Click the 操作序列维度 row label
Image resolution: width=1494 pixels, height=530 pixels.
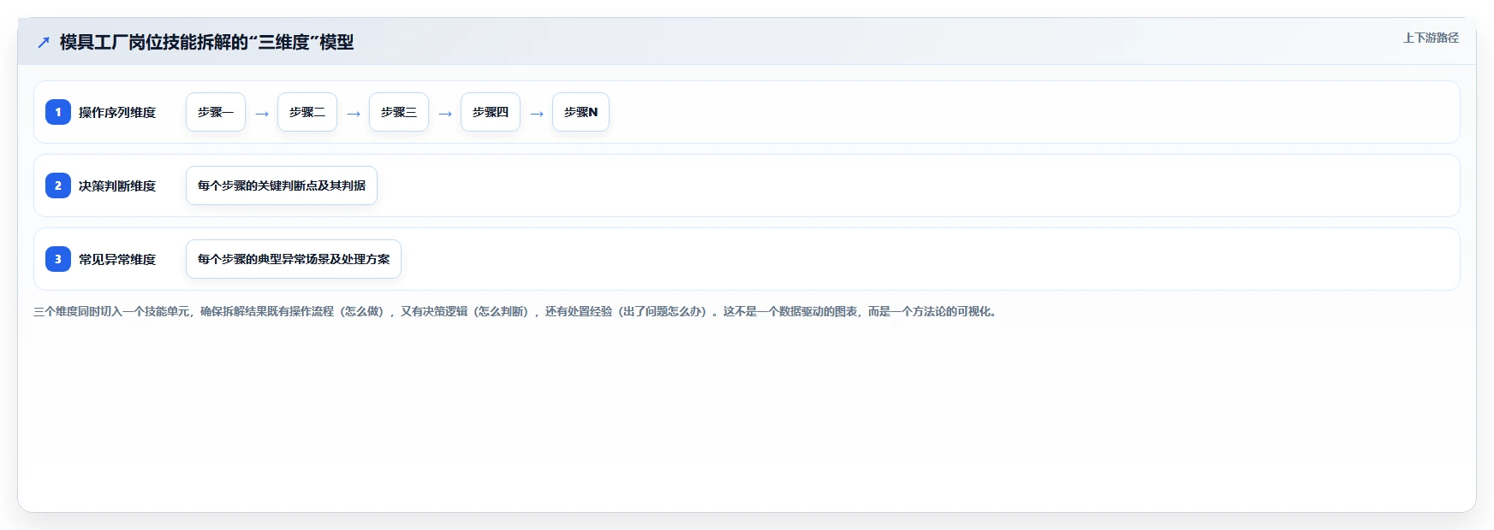[117, 113]
